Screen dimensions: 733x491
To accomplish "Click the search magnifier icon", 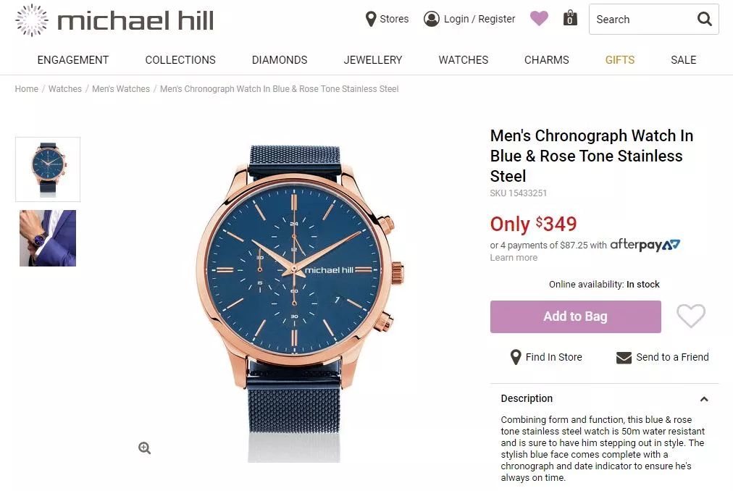I will point(705,19).
